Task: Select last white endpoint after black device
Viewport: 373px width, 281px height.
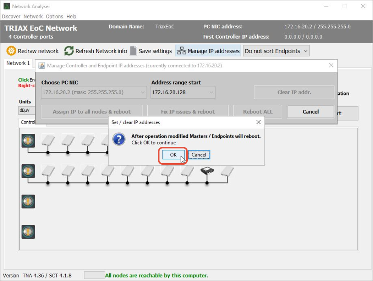Action: (227, 171)
